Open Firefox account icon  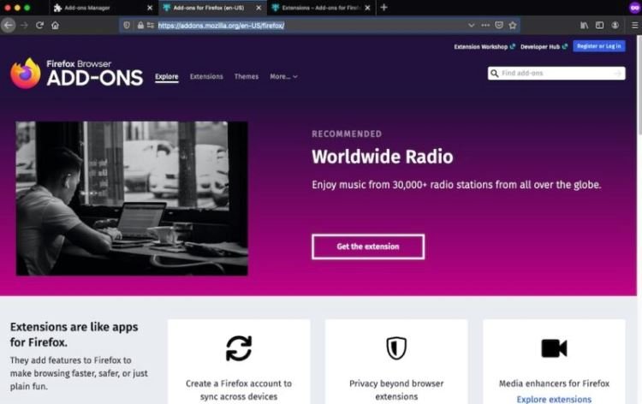pos(615,26)
